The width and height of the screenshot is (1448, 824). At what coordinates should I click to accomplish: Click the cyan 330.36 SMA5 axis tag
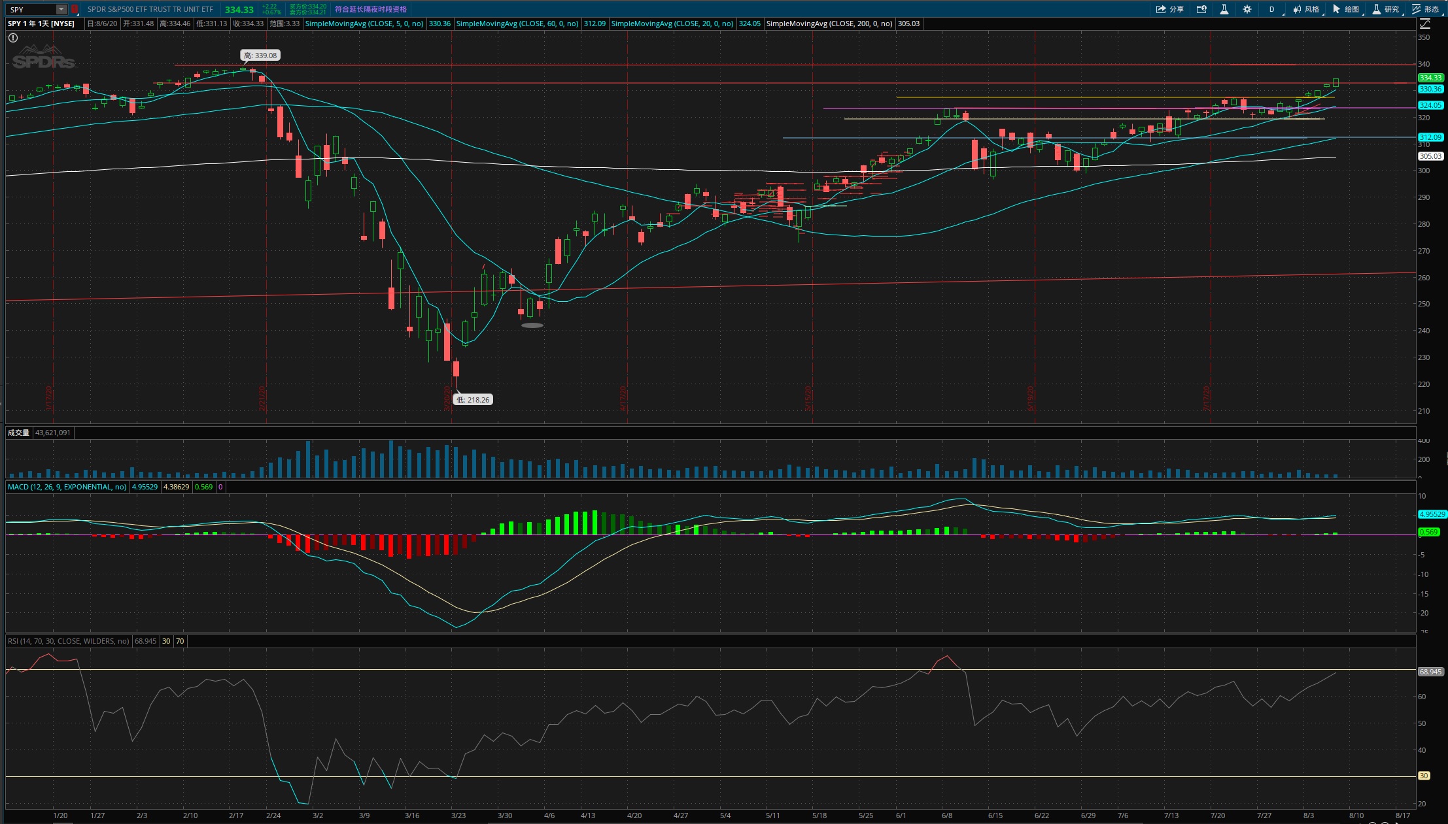1430,89
